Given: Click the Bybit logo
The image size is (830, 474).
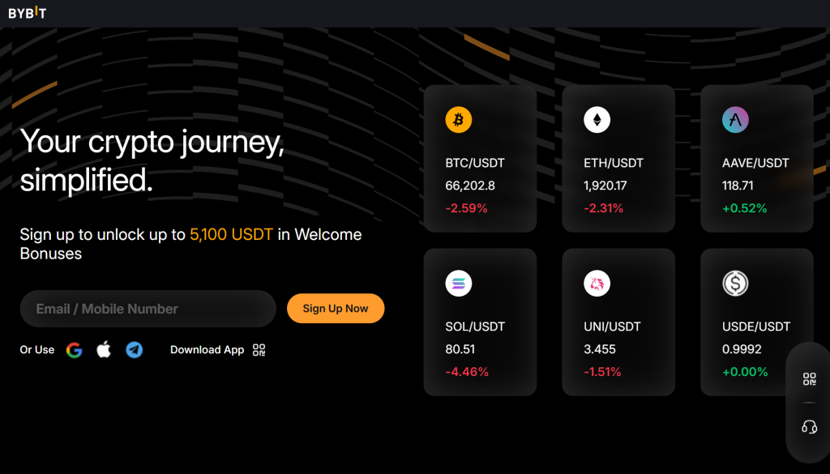Looking at the screenshot, I should coord(28,13).
